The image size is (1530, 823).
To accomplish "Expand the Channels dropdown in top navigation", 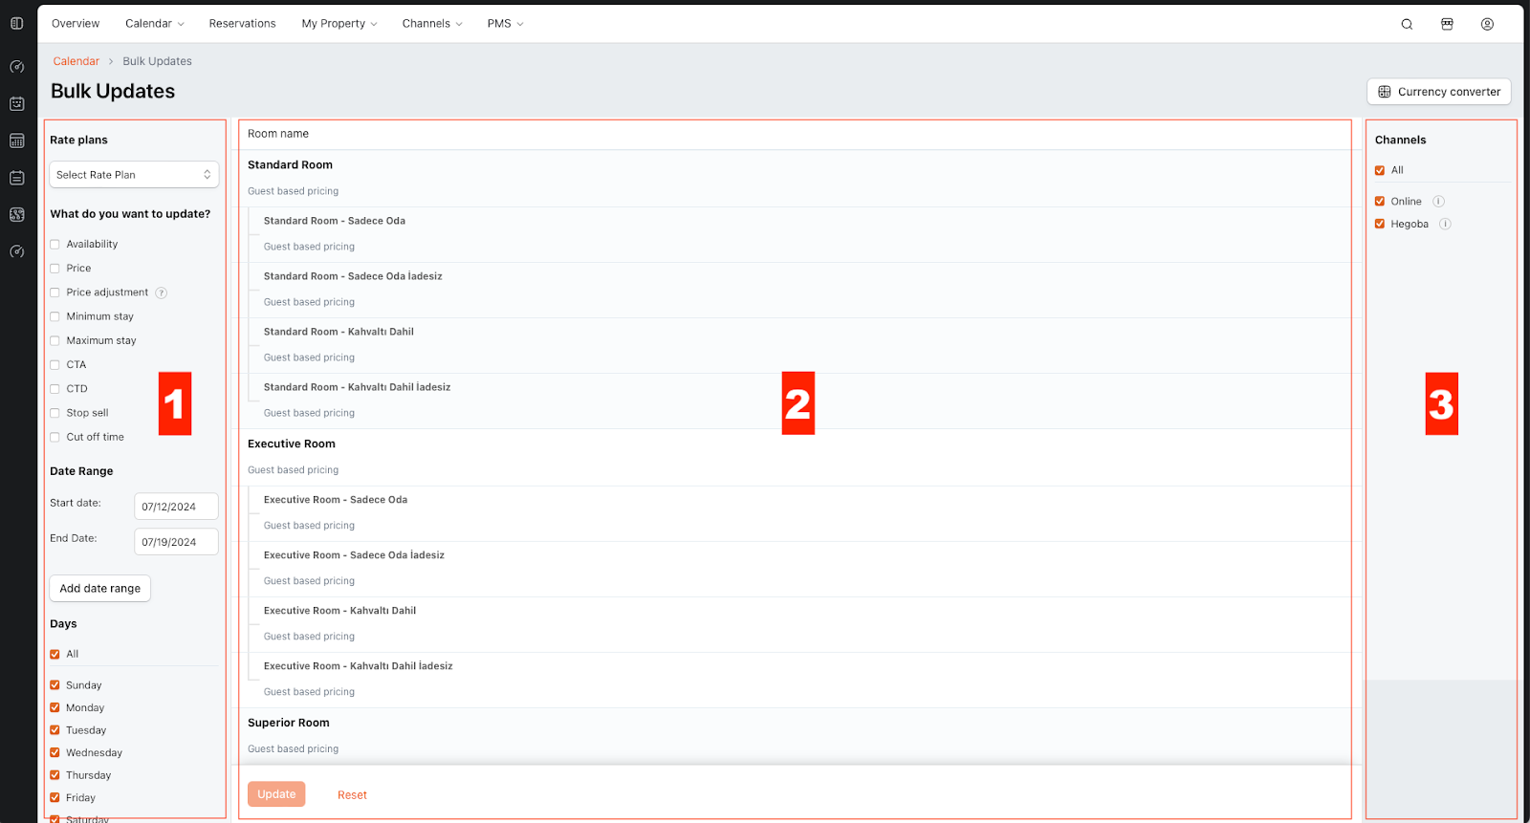I will click(431, 24).
